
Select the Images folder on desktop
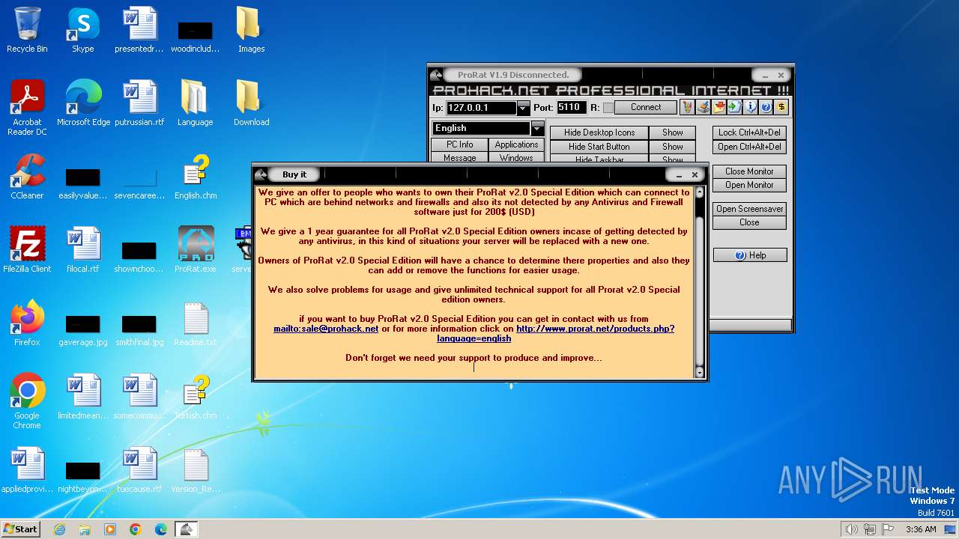click(251, 30)
